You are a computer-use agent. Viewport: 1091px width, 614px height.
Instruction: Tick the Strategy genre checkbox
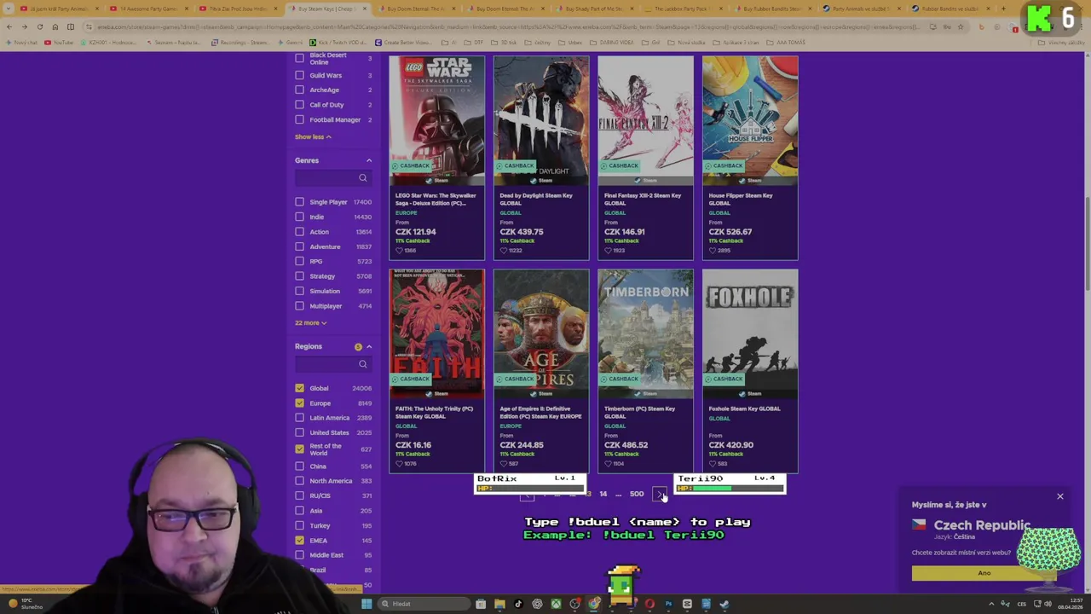click(299, 276)
